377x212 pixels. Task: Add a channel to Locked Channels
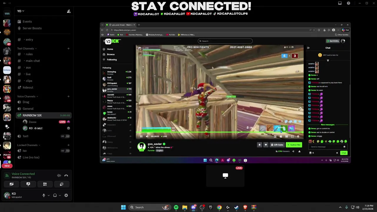(68, 145)
